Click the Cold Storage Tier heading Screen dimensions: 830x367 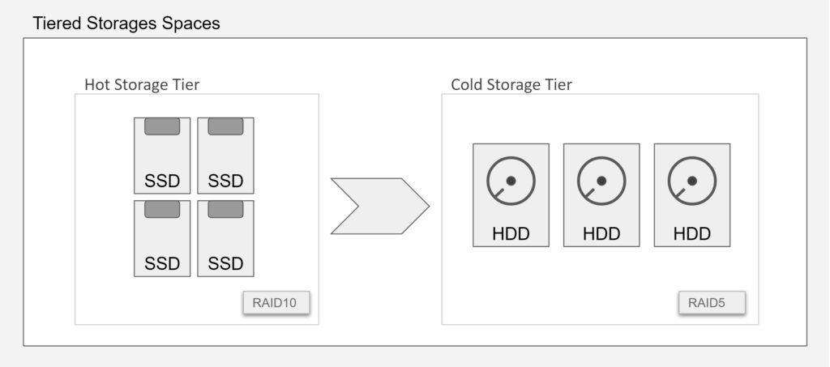[x=511, y=84]
